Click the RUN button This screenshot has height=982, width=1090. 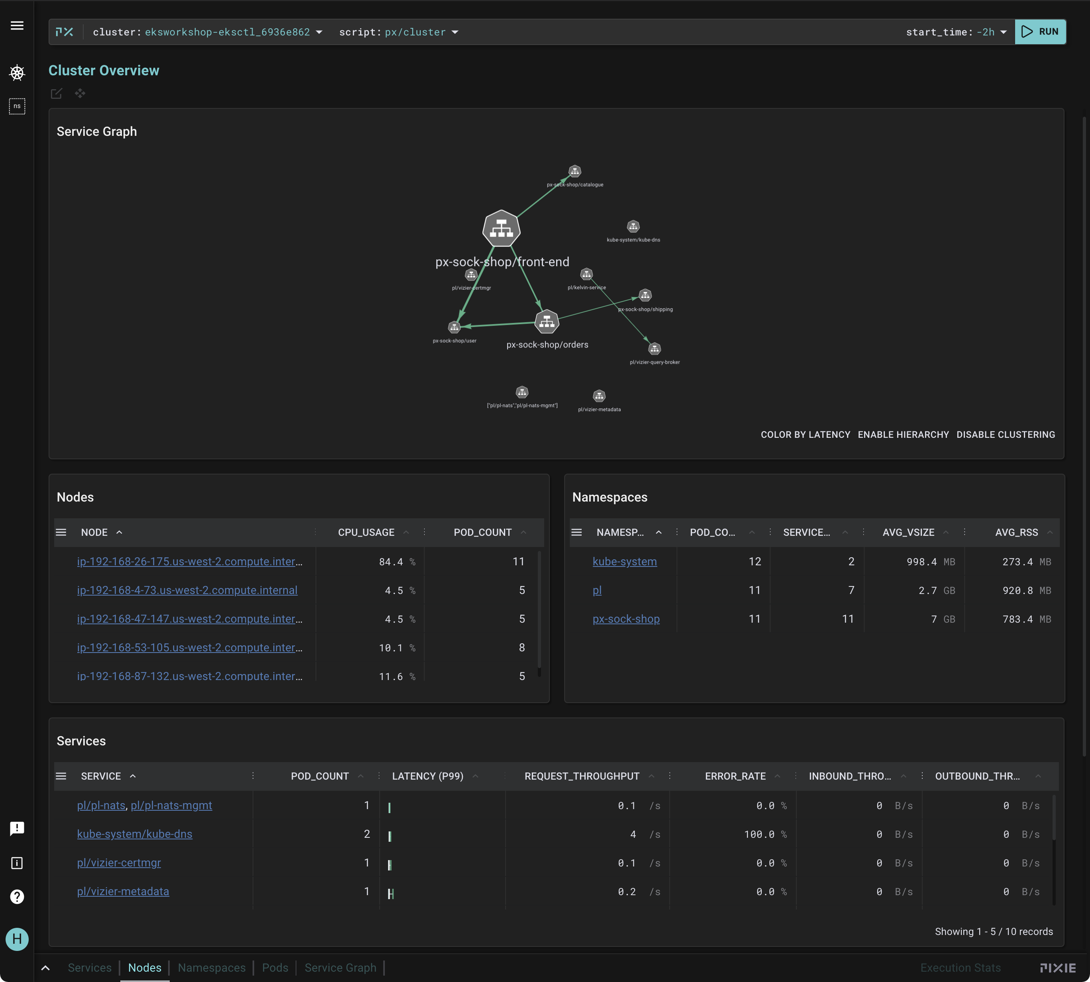click(x=1040, y=32)
